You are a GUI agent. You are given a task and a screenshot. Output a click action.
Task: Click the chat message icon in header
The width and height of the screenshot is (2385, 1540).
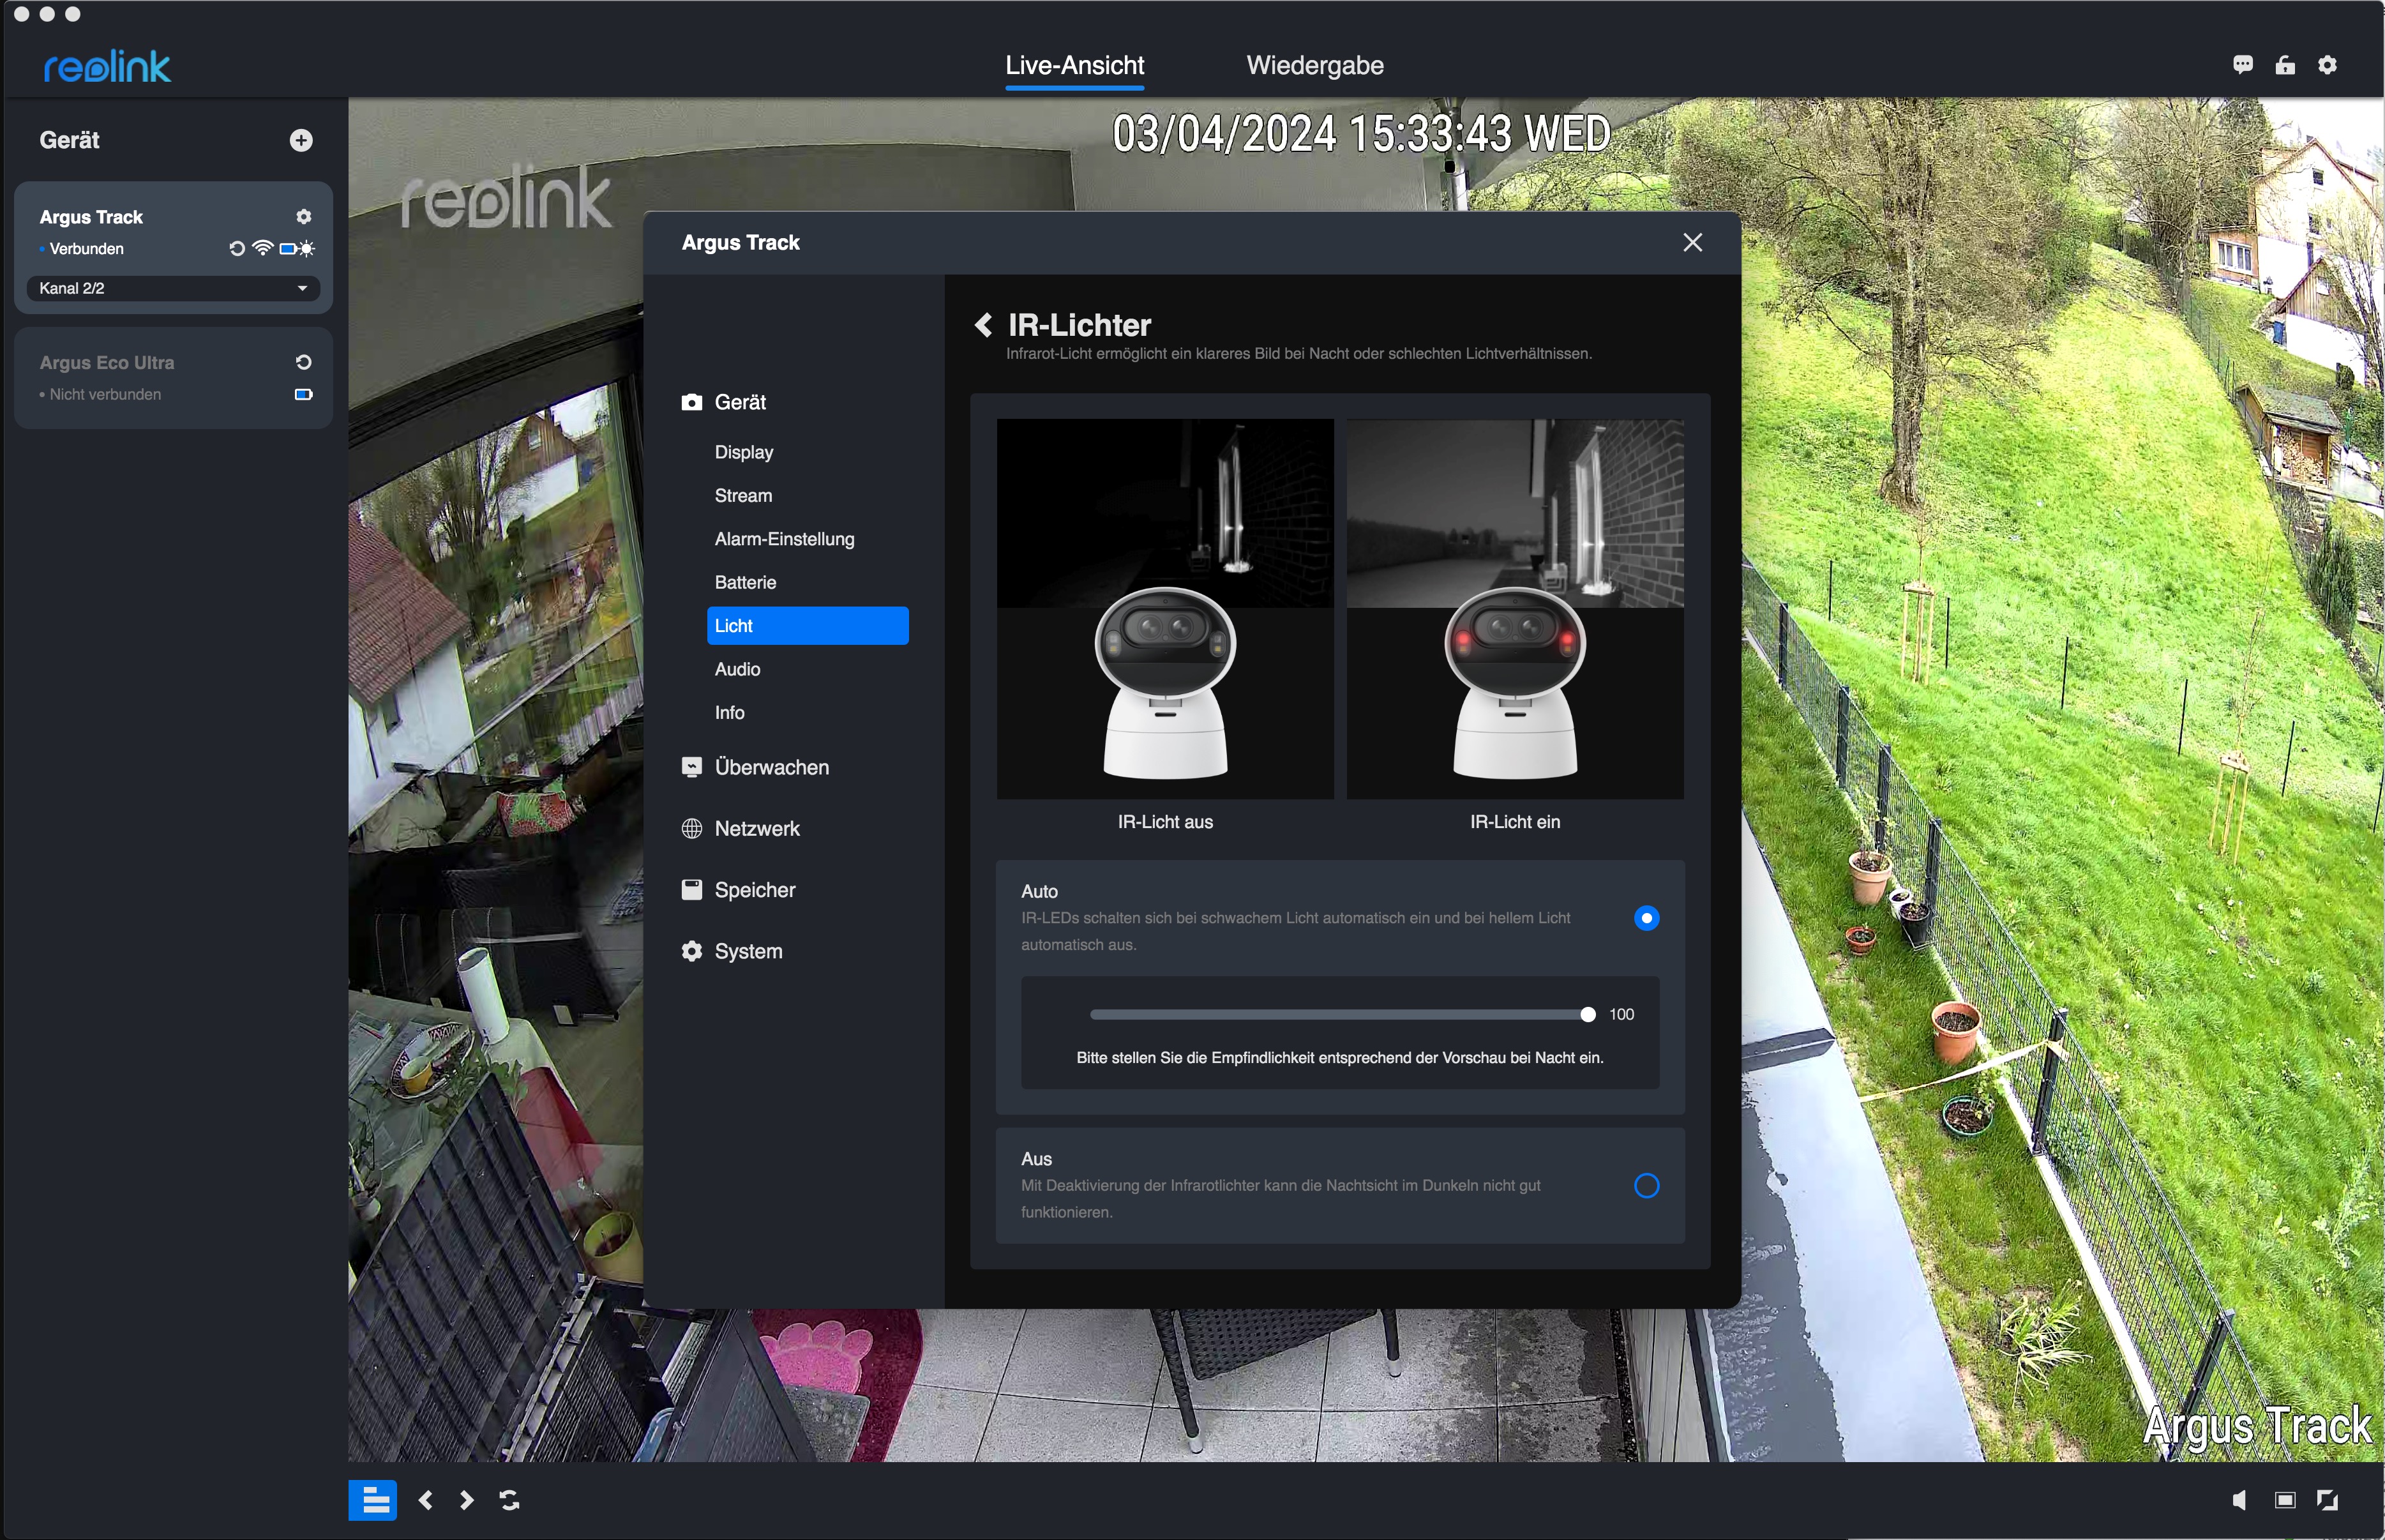pos(2242,65)
